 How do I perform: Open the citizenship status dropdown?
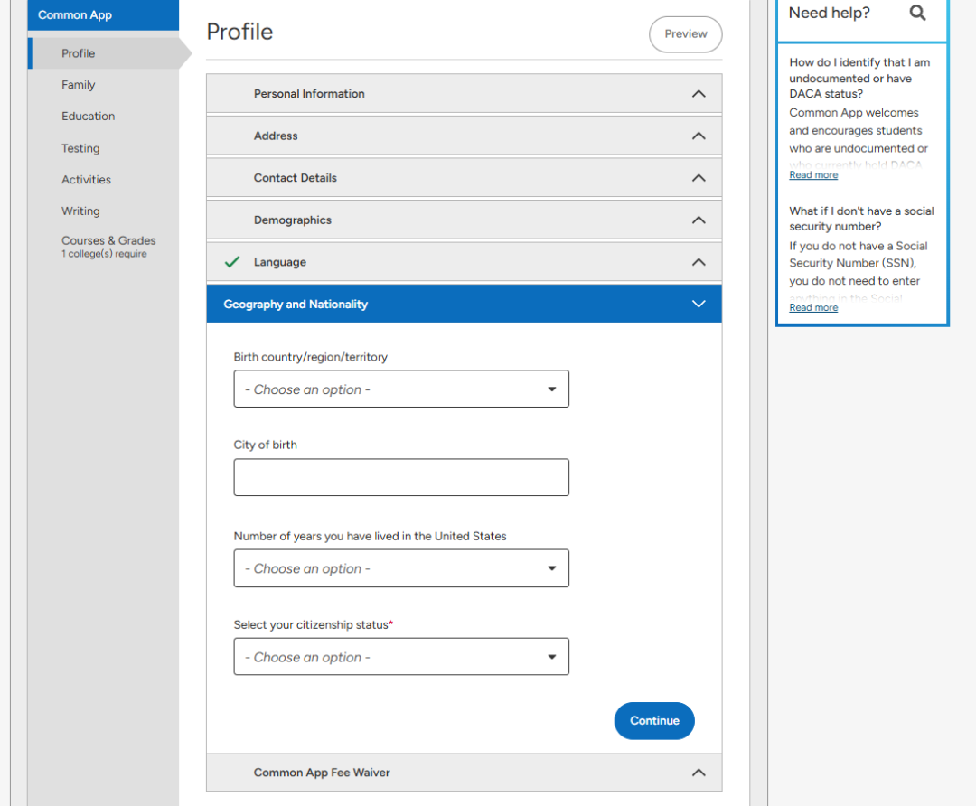(x=401, y=657)
